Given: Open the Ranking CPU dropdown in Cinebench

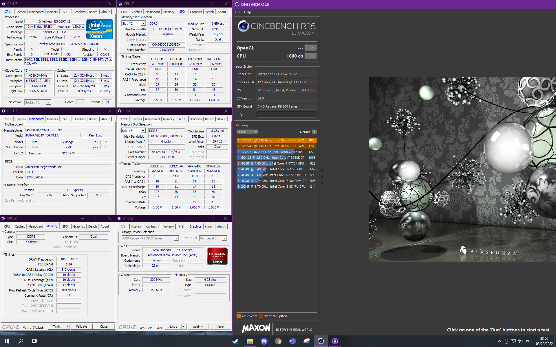Looking at the screenshot, I should (x=247, y=132).
